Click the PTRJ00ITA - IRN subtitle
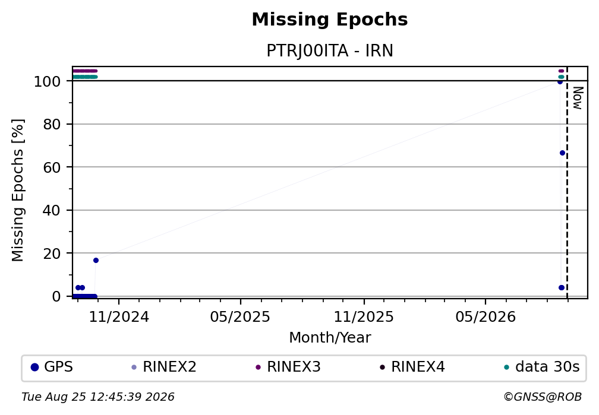This screenshot has height=415, width=599. 330,51
